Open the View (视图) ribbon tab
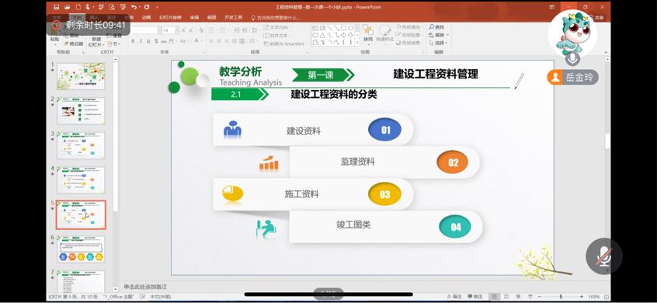The image size is (657, 303). tap(211, 18)
